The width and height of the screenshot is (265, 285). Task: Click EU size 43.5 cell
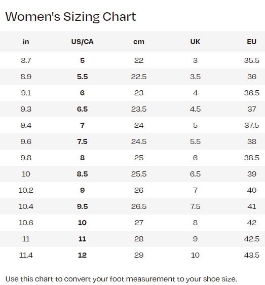pos(251,255)
